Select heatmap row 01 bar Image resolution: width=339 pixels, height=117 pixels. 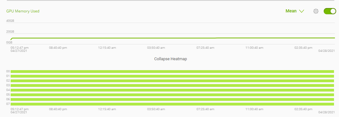click(172, 76)
